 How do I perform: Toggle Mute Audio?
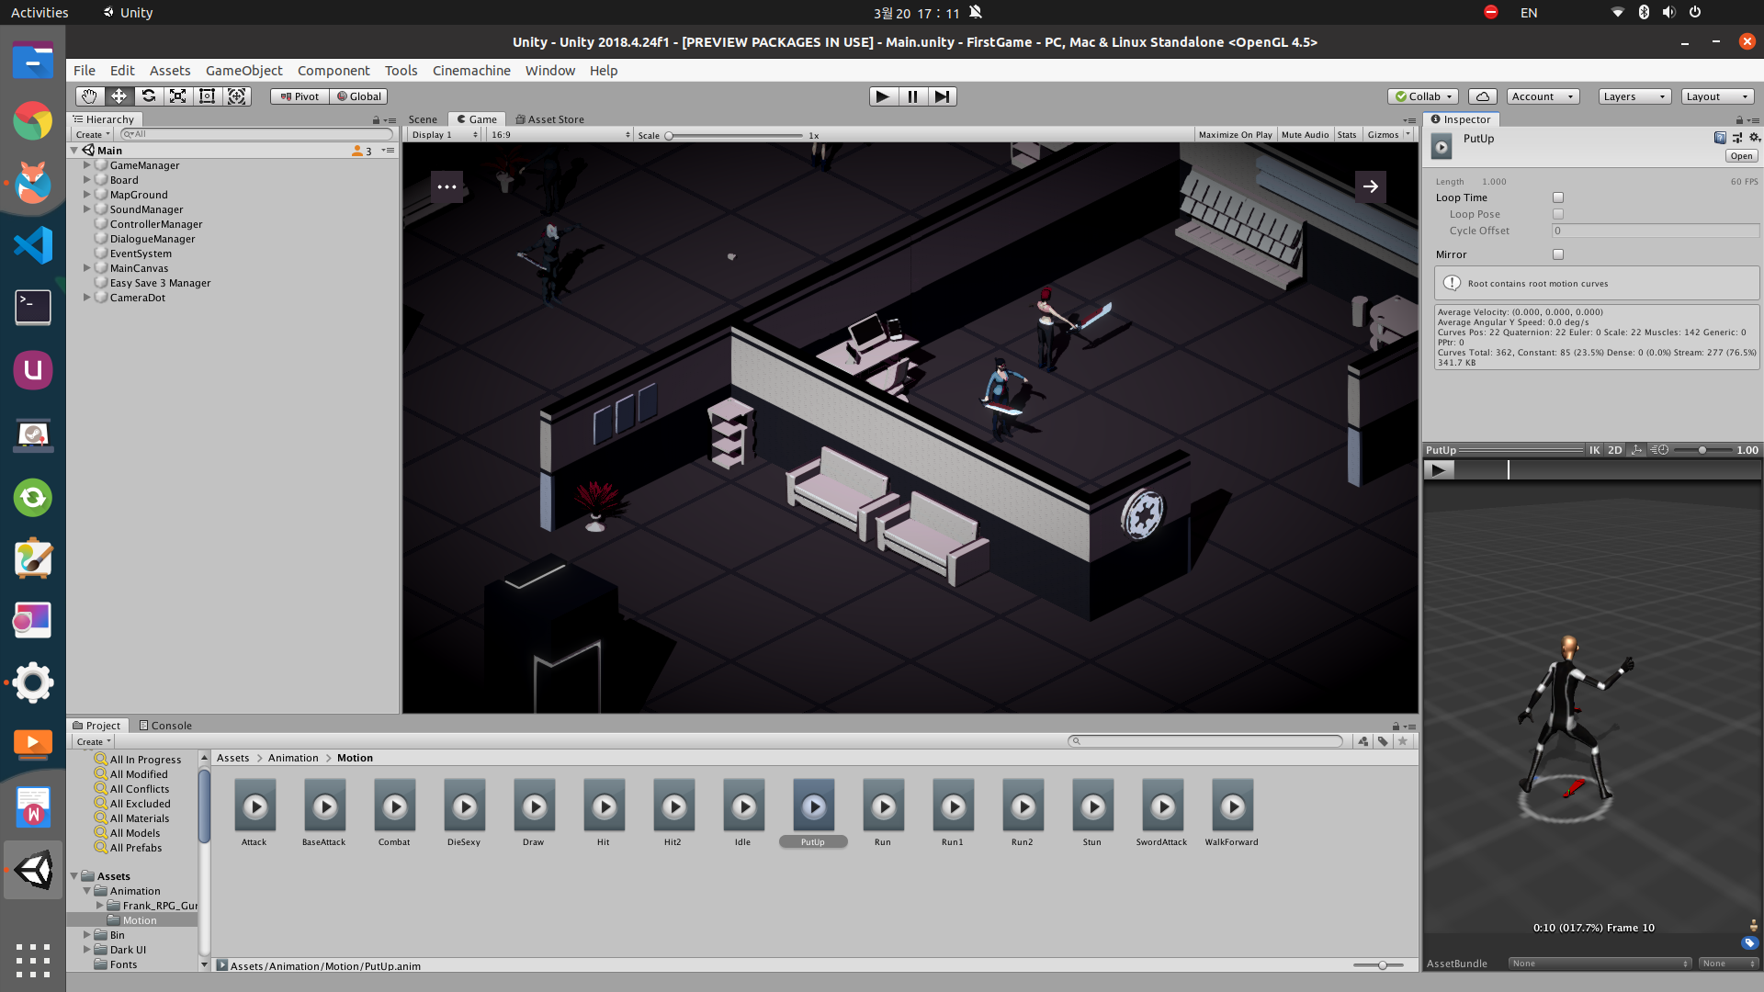click(x=1305, y=135)
